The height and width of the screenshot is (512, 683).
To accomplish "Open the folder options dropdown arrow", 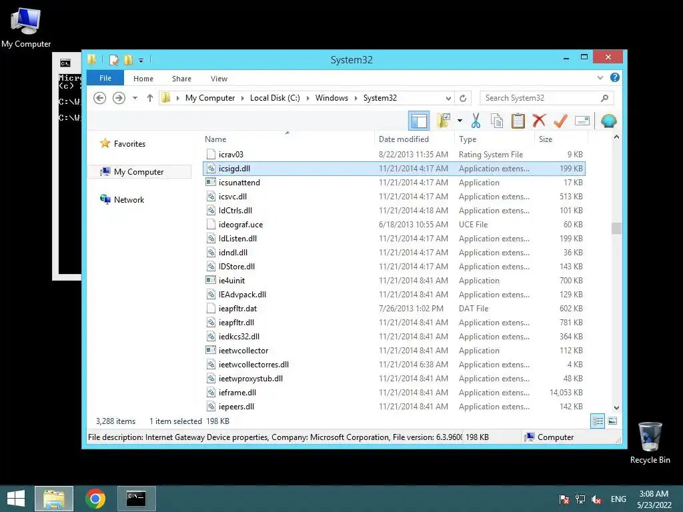I will [460, 121].
